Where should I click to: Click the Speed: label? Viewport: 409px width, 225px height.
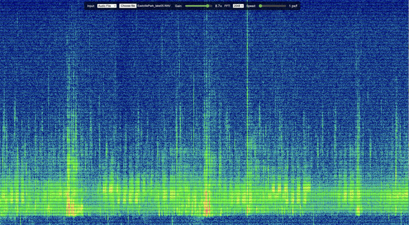pyautogui.click(x=251, y=6)
